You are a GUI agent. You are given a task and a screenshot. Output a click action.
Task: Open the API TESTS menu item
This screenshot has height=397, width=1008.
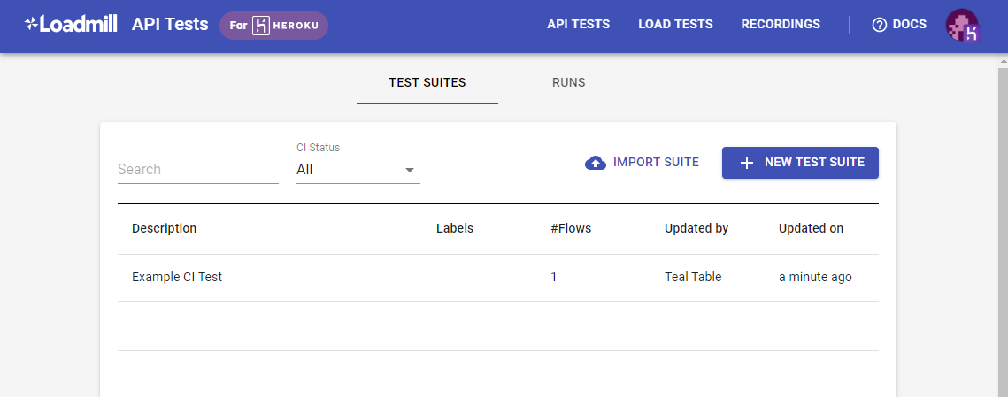point(579,25)
